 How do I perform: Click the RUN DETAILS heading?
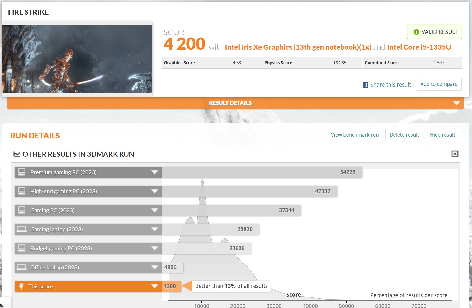pos(35,136)
